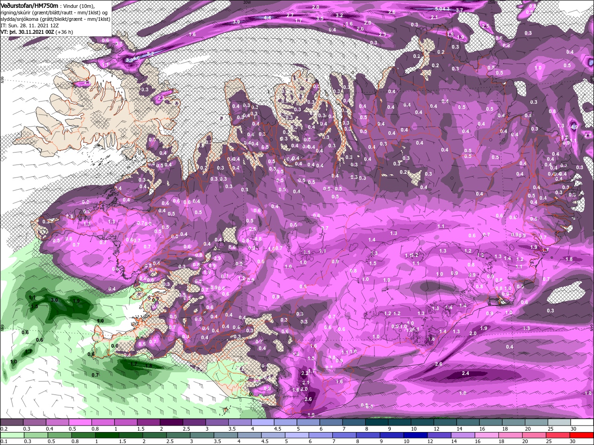Screen dimensions: 594x445
Task: Pick the dark teal swatch between 8 and 9
Action: pyautogui.click(x=377, y=422)
